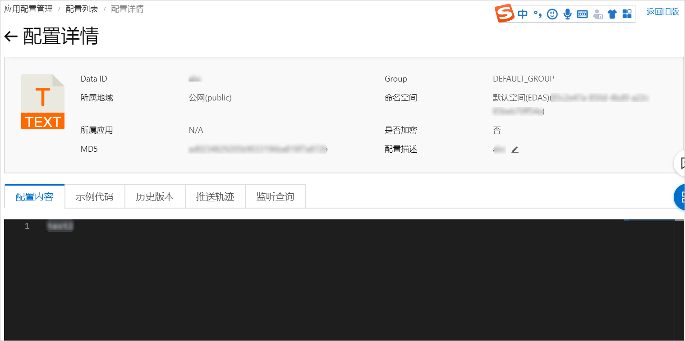Click the Data ID label
685x341 pixels.
[94, 79]
